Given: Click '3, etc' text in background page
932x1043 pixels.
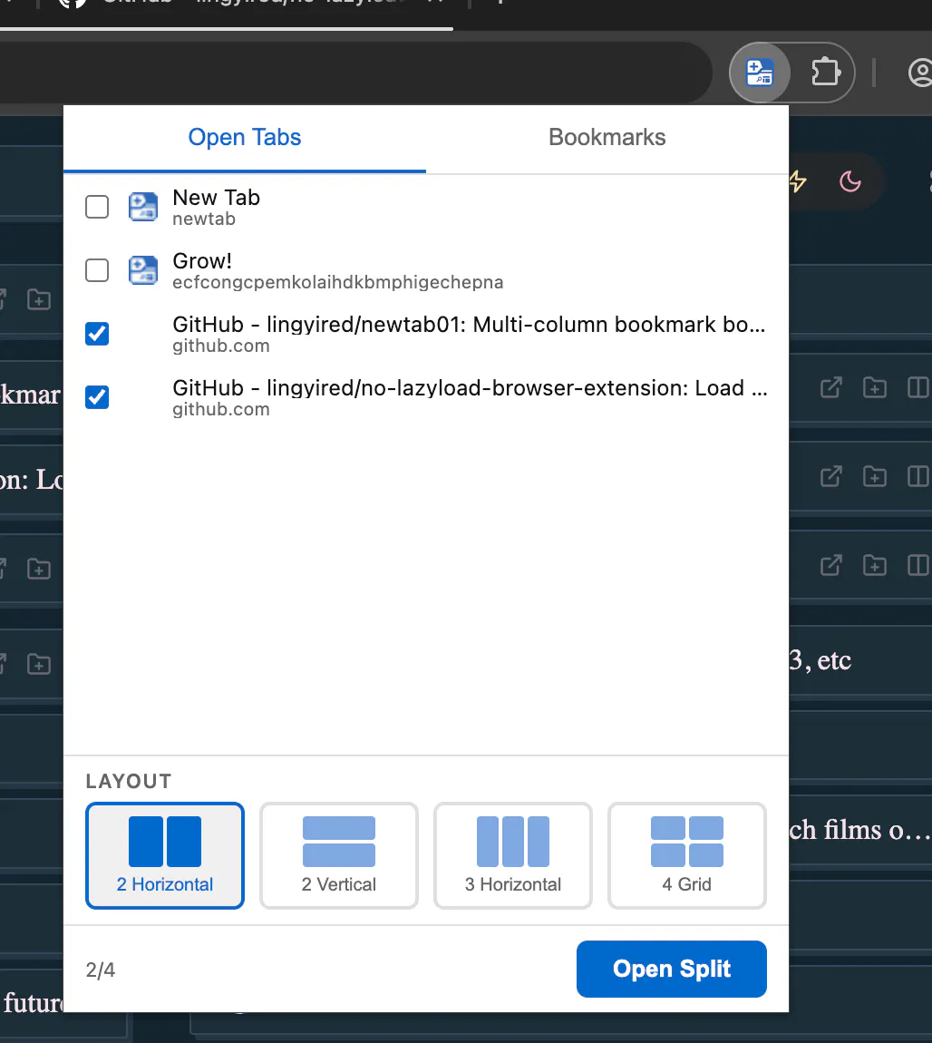Looking at the screenshot, I should pyautogui.click(x=820, y=660).
